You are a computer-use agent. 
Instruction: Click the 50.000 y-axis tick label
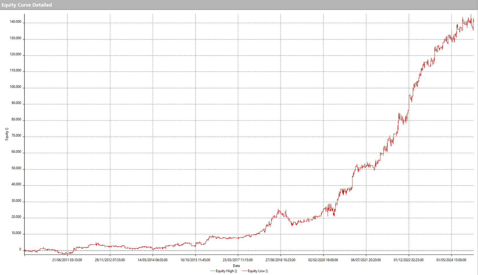point(16,168)
